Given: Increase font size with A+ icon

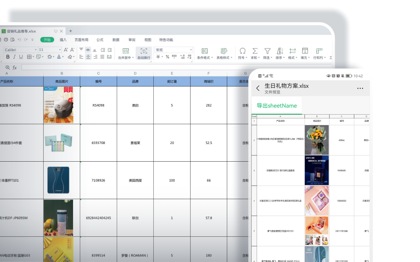Looking at the screenshot, I should [66, 50].
